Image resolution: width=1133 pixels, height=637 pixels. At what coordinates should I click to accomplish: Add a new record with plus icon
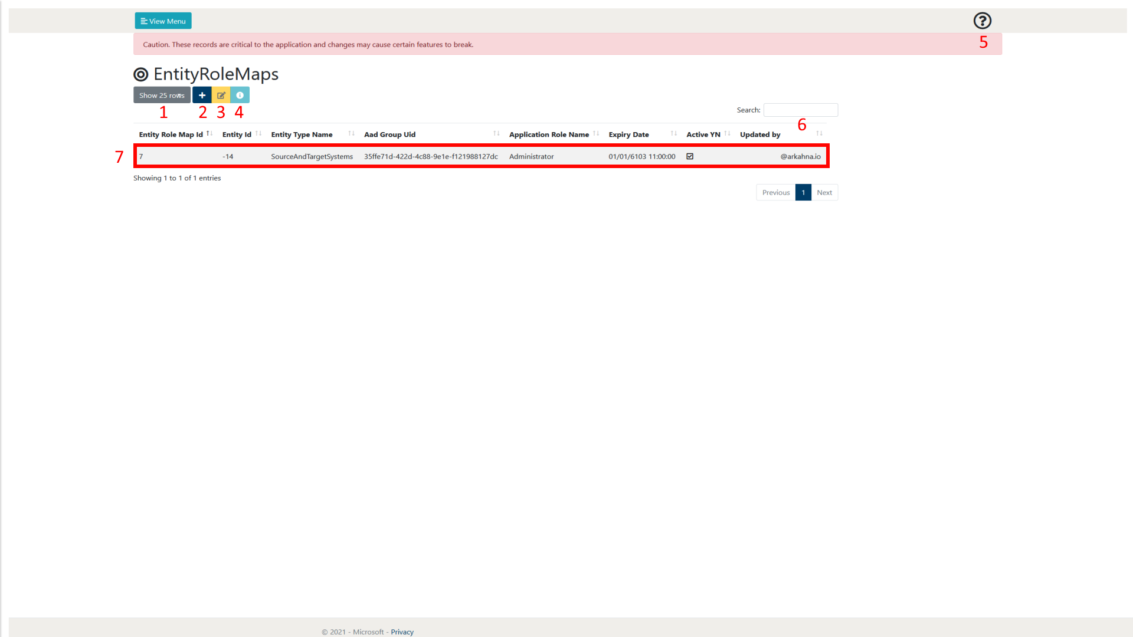click(x=202, y=95)
